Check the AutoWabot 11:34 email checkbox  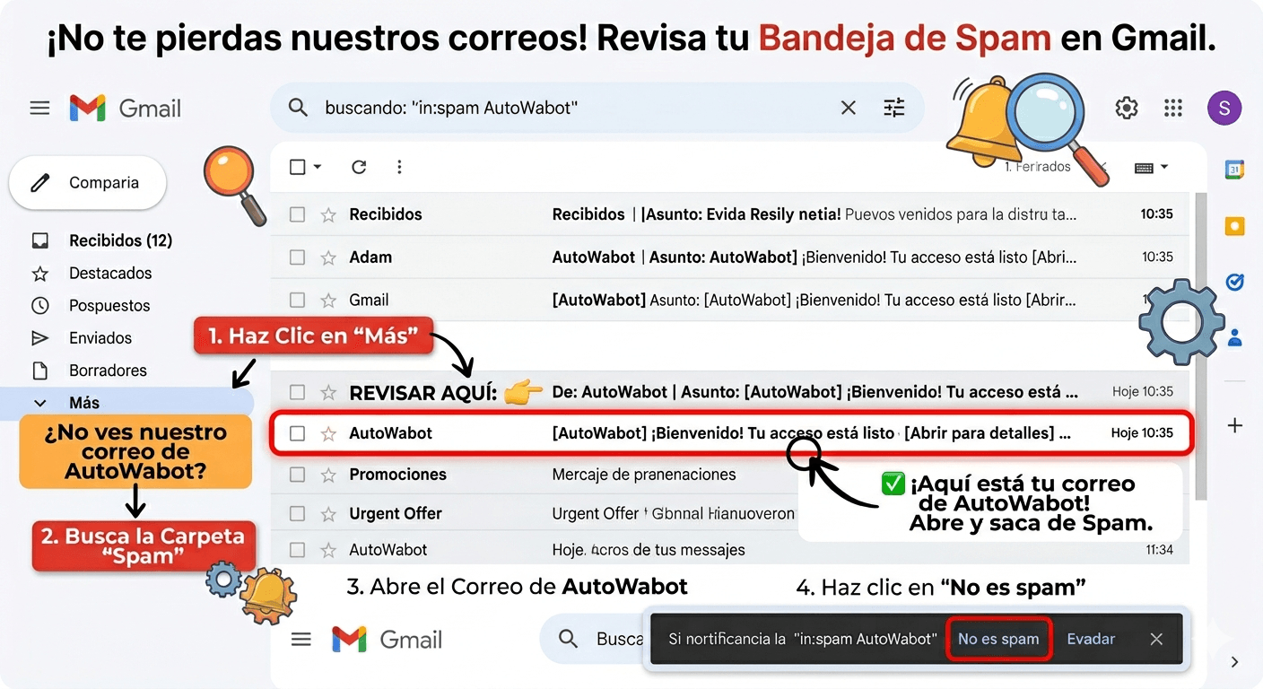coord(297,550)
